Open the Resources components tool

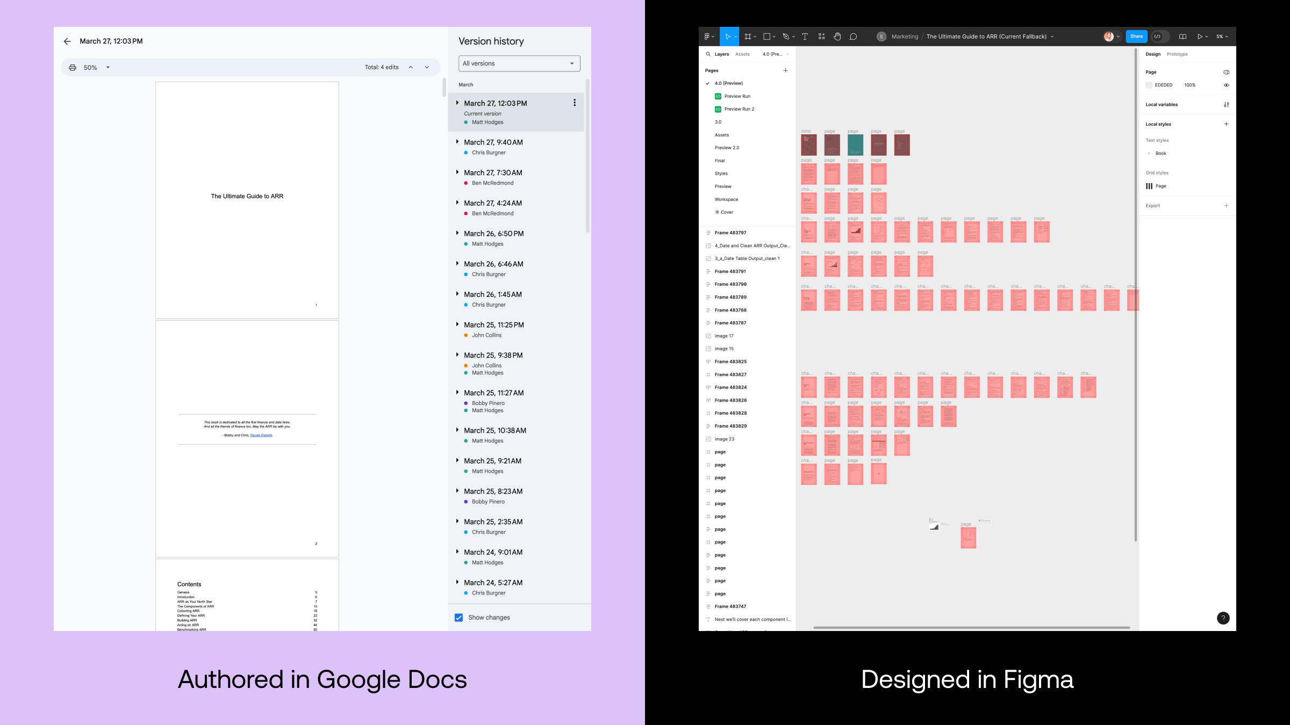click(821, 37)
